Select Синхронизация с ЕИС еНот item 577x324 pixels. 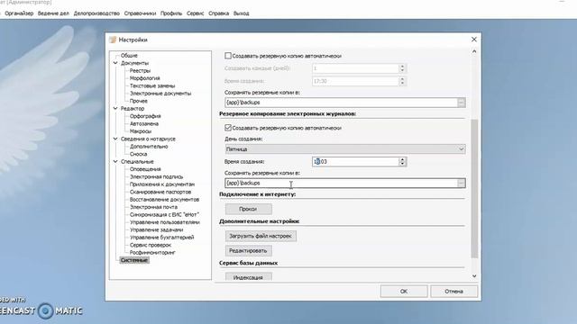click(x=164, y=214)
